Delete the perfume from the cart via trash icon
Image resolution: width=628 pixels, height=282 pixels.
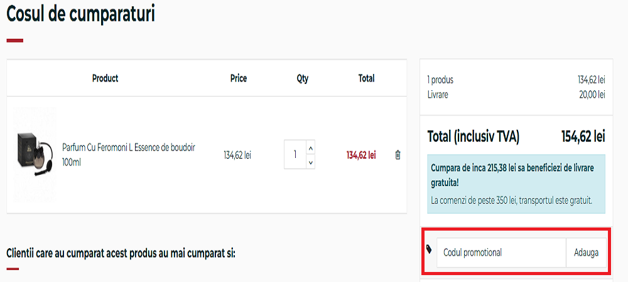398,155
